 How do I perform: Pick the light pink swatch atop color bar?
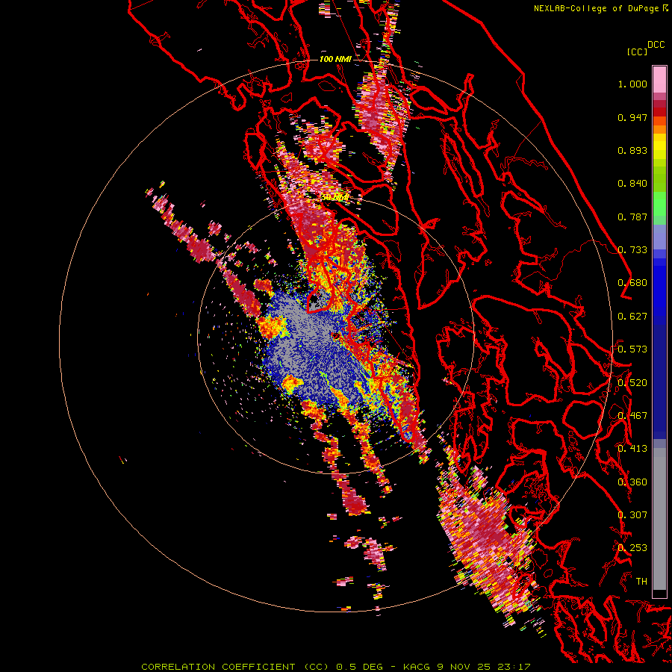pos(659,79)
